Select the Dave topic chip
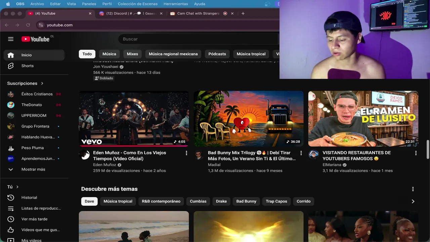 click(x=89, y=201)
